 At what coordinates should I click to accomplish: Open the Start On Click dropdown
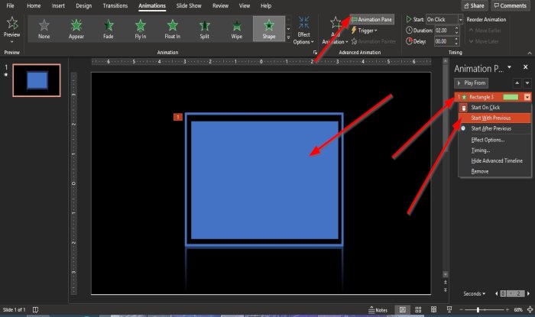point(444,19)
